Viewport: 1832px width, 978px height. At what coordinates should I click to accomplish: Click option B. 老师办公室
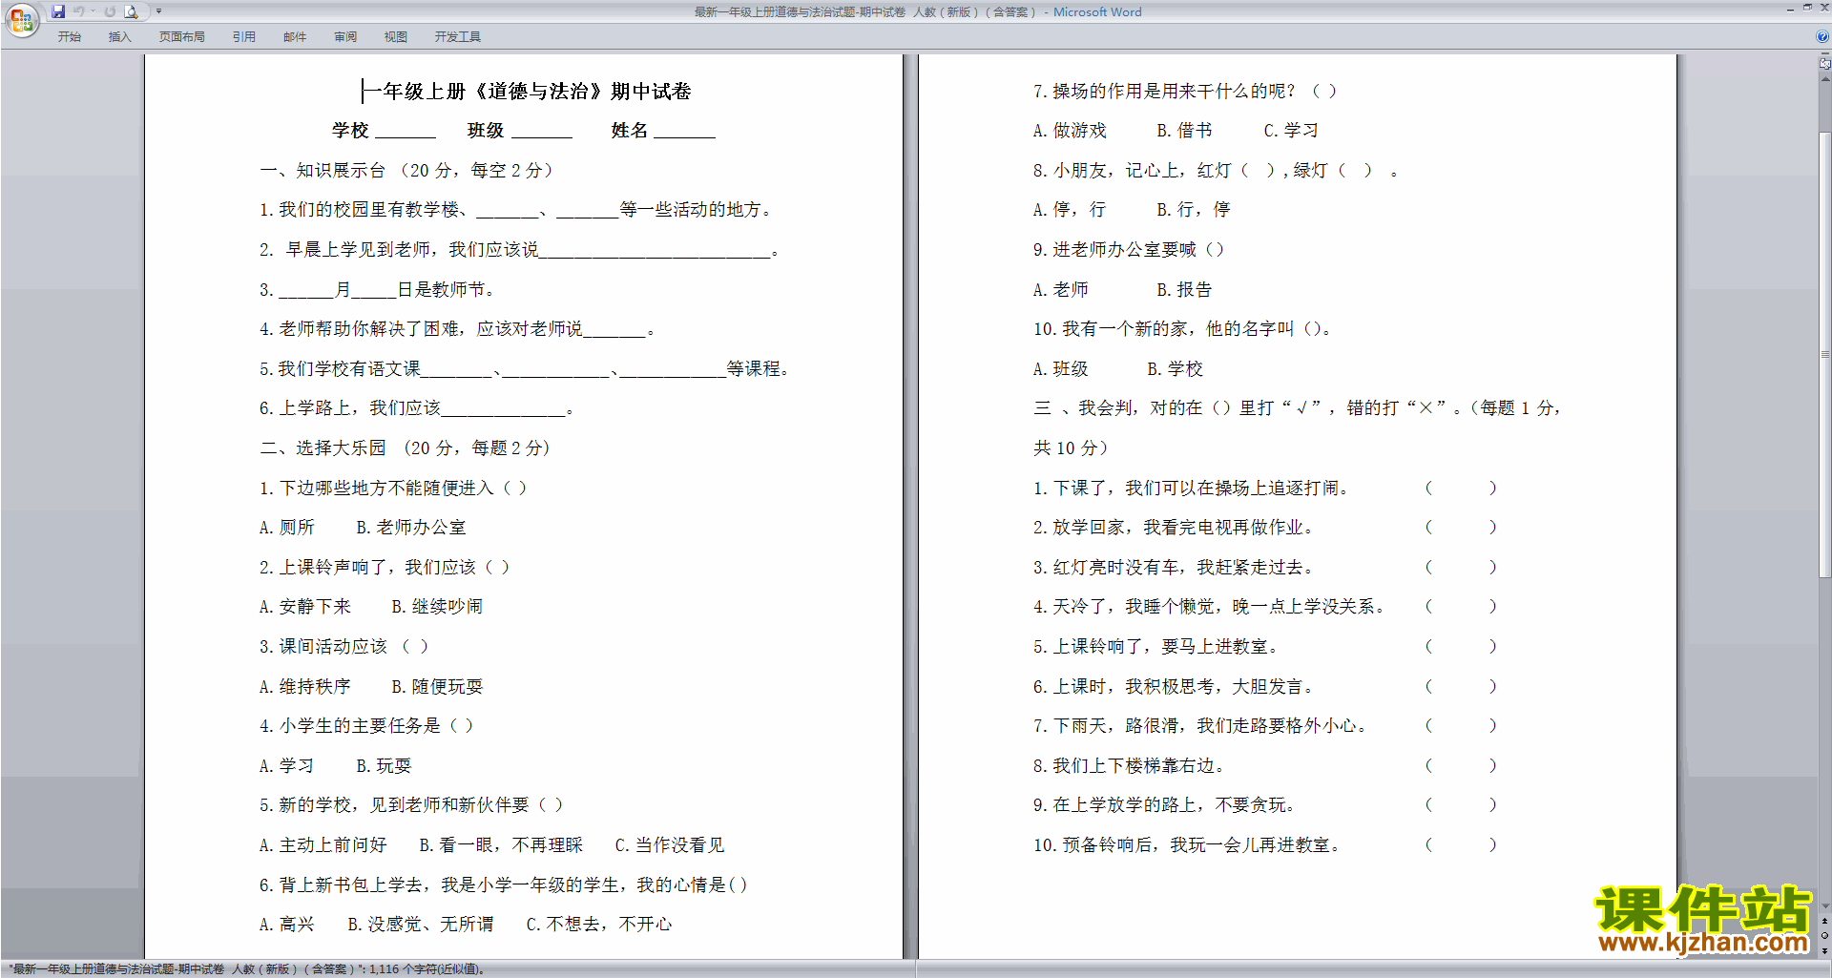pyautogui.click(x=411, y=527)
